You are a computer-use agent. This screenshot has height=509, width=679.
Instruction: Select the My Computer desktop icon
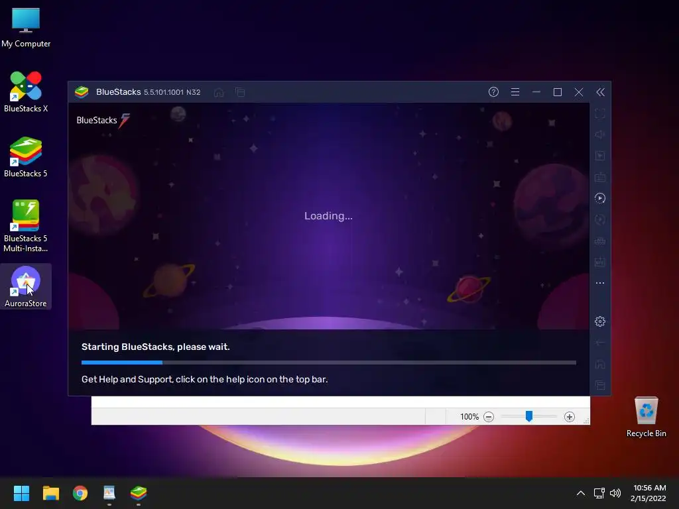tap(26, 27)
